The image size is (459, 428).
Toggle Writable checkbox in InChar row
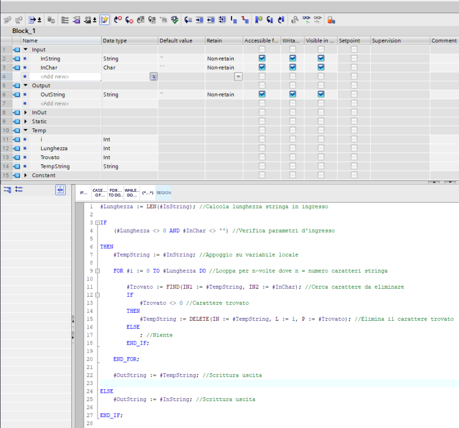(293, 67)
